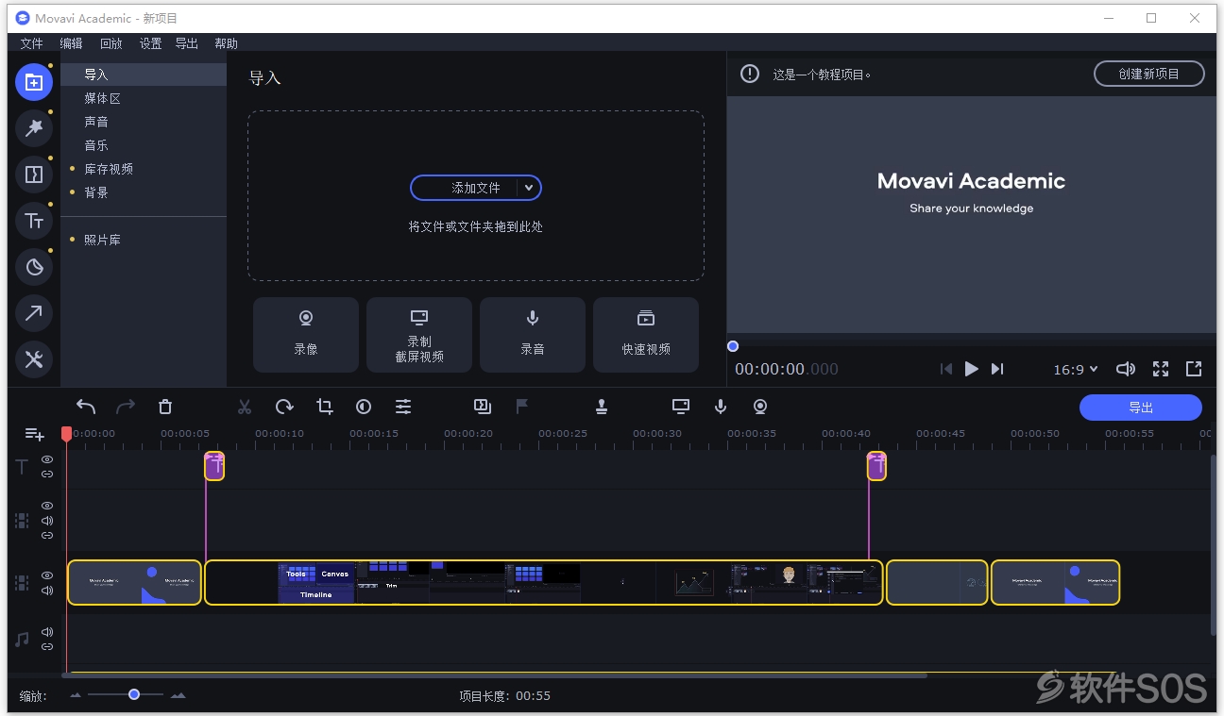This screenshot has height=716, width=1224.
Task: Open the 文件 menu
Action: (x=32, y=43)
